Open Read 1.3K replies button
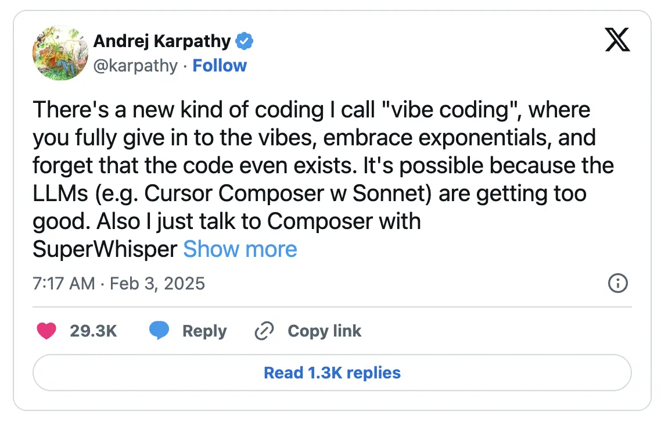Screen dimensions: 661x422 (332, 373)
